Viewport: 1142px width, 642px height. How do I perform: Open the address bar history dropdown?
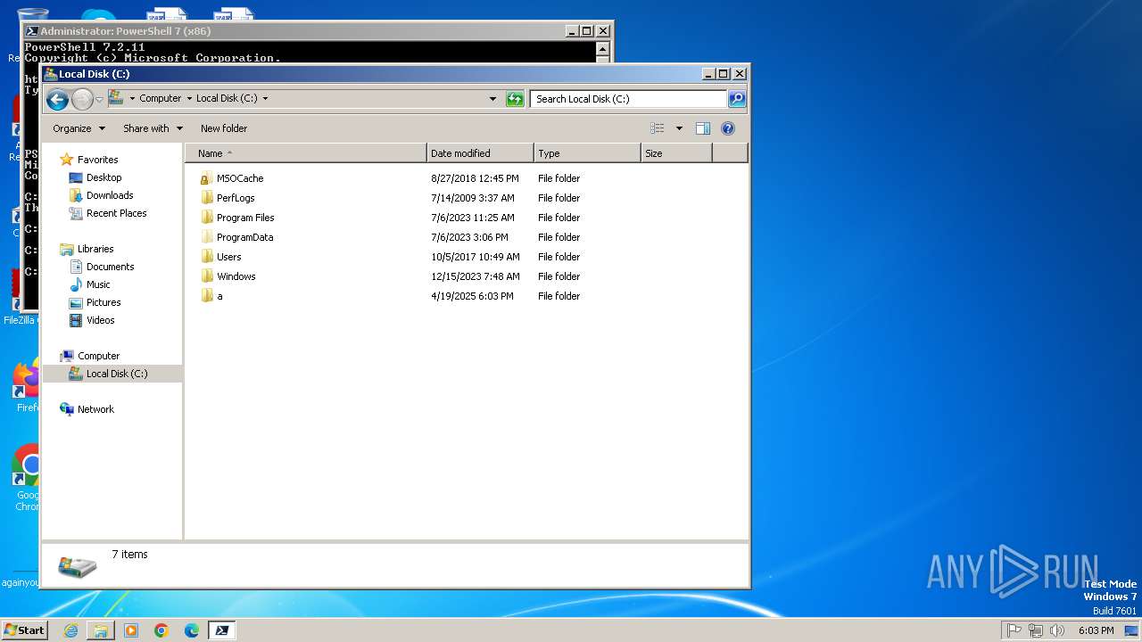(492, 99)
